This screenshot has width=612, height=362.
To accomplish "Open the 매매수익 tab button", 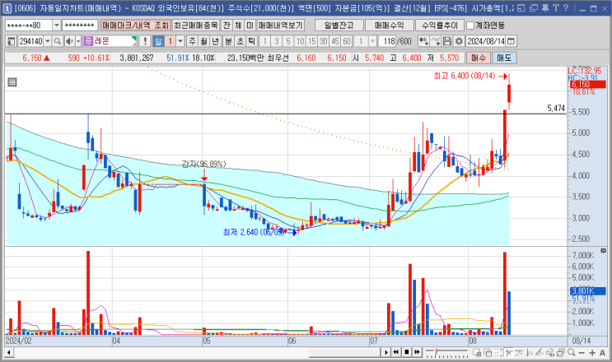I will [x=389, y=26].
